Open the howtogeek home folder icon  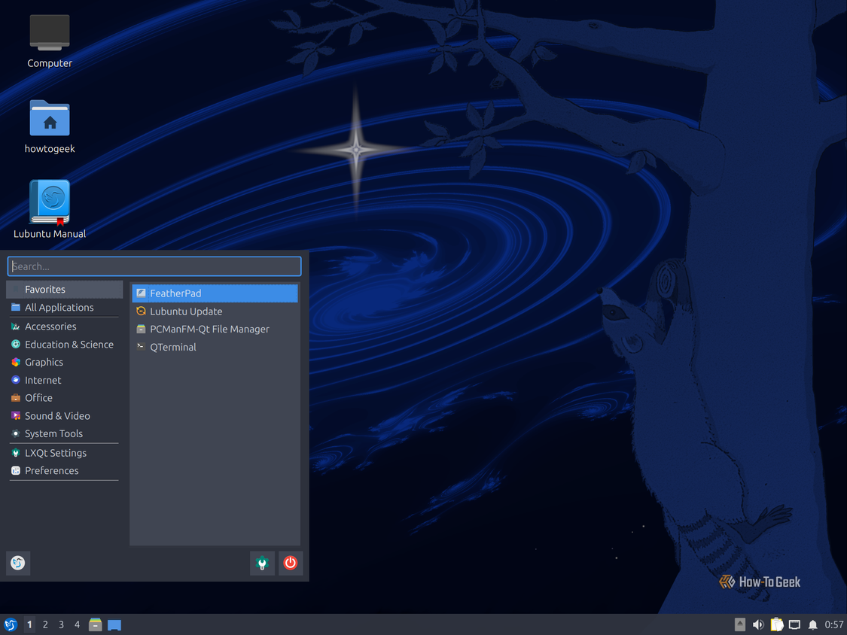50,127
